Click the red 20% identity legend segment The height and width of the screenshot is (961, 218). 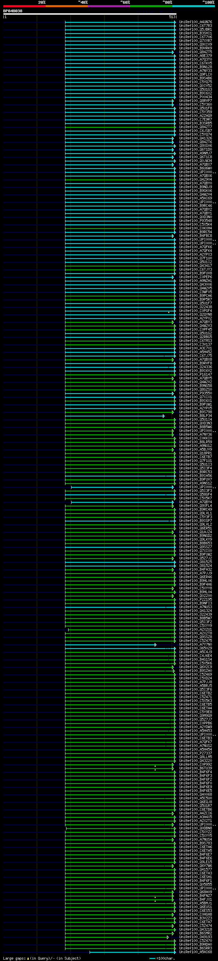[x=24, y=6]
